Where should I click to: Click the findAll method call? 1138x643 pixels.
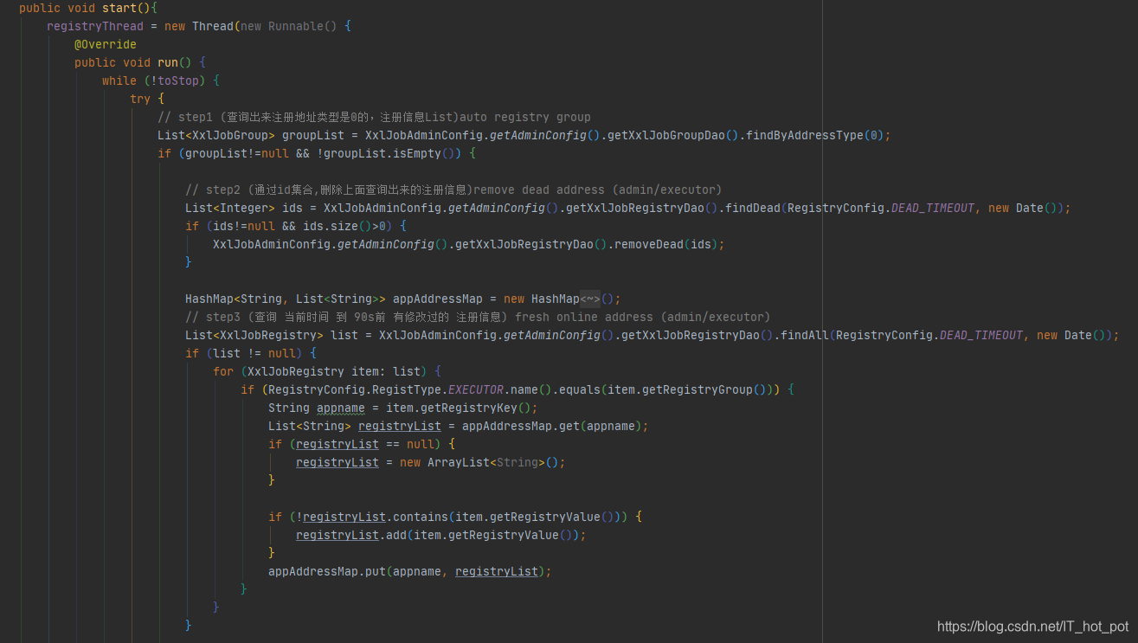click(805, 335)
